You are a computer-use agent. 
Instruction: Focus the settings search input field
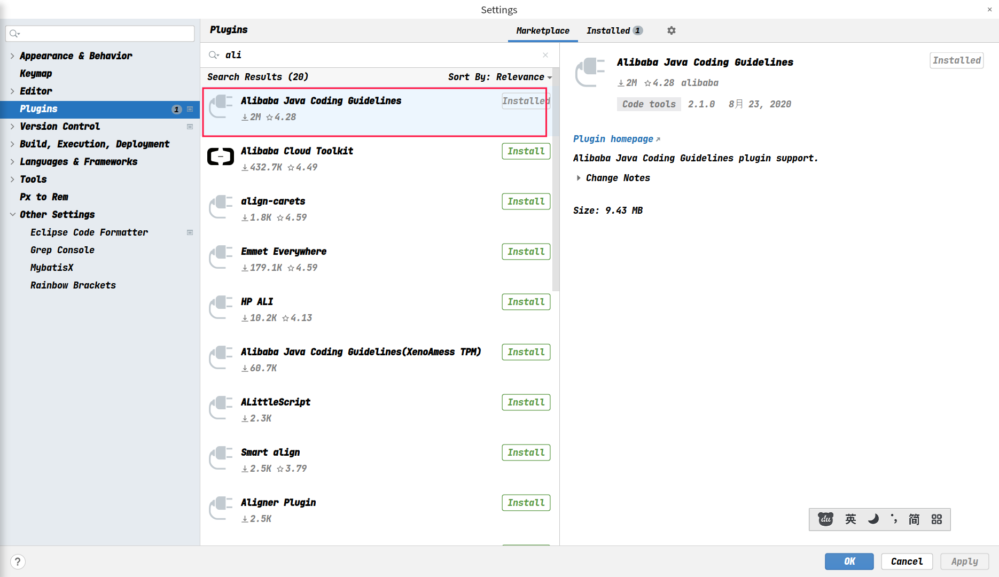click(x=100, y=34)
